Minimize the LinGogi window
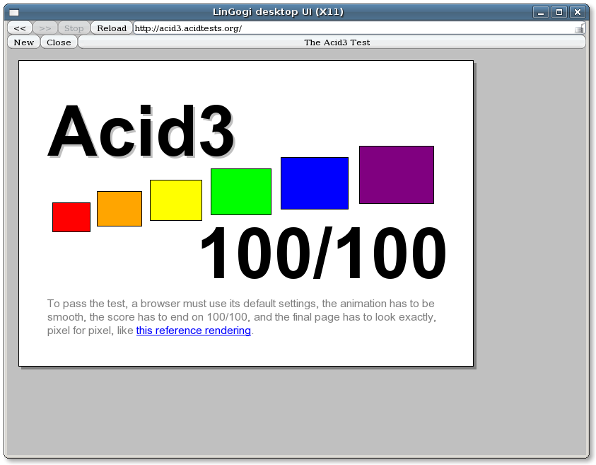 541,12
